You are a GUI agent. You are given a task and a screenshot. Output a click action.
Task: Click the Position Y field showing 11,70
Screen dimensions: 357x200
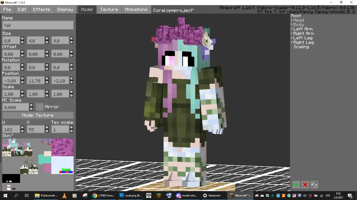coord(36,80)
